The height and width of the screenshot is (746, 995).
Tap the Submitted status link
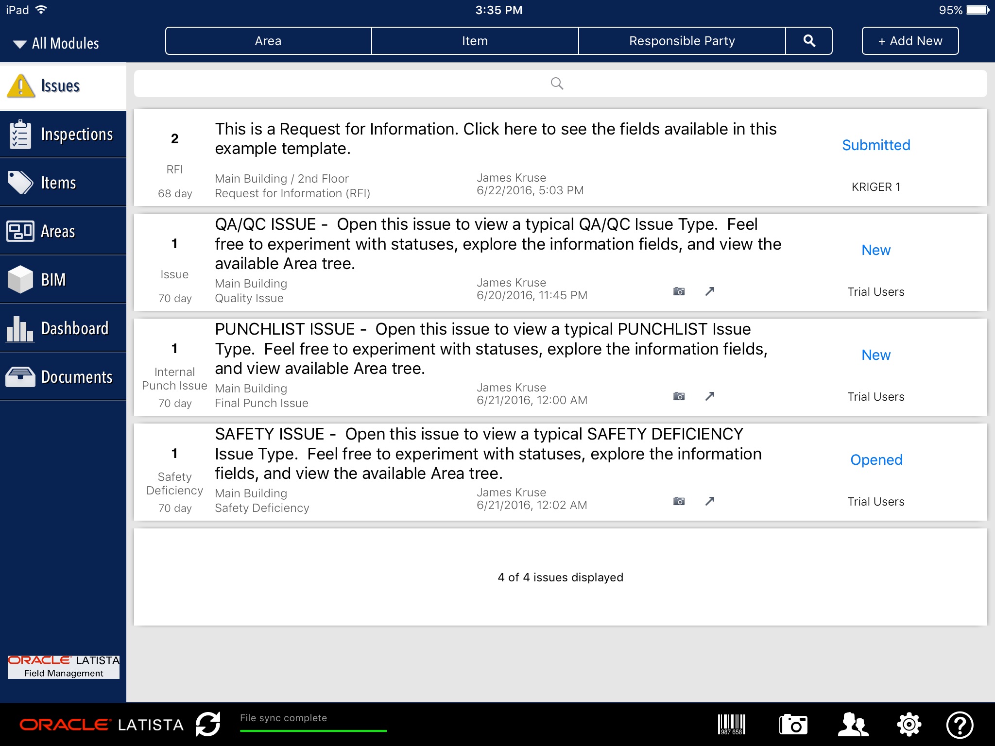coord(876,145)
